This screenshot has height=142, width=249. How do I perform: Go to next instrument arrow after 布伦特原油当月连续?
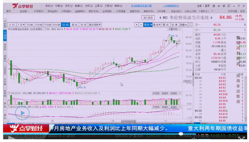point(211,18)
